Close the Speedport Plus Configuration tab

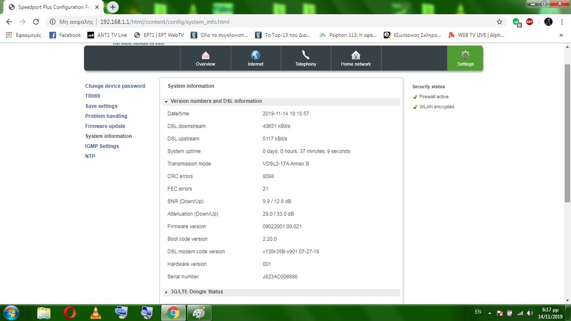click(97, 7)
